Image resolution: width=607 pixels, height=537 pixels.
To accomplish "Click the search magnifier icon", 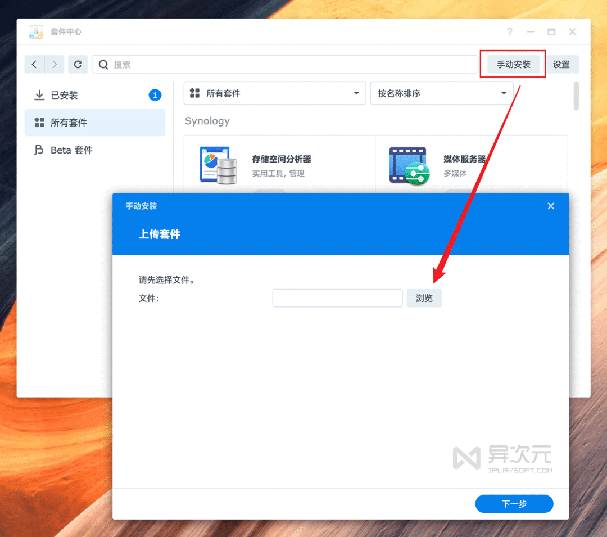I will tap(103, 64).
